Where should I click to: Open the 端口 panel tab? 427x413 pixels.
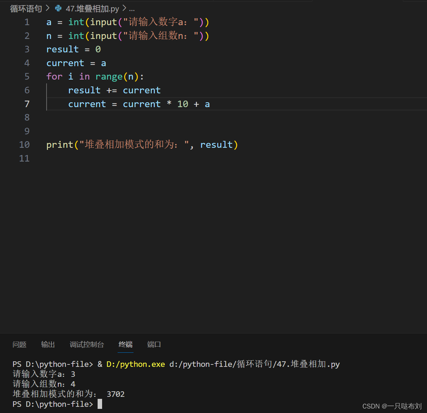click(x=154, y=344)
